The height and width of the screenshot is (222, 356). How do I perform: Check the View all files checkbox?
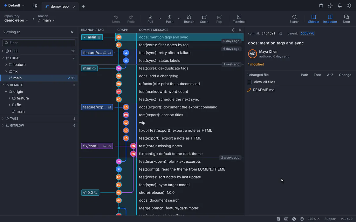249,82
